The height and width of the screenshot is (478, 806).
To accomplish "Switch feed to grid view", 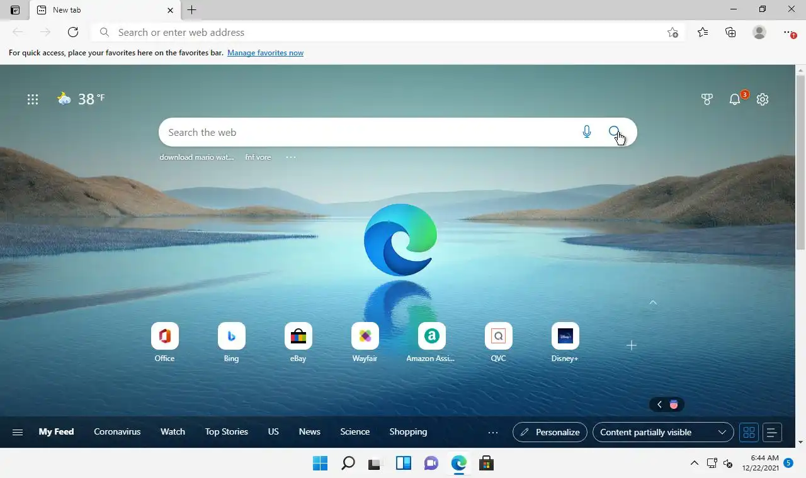I will (x=749, y=432).
